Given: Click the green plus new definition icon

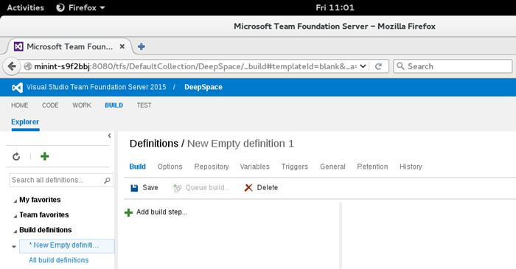Looking at the screenshot, I should click(44, 156).
